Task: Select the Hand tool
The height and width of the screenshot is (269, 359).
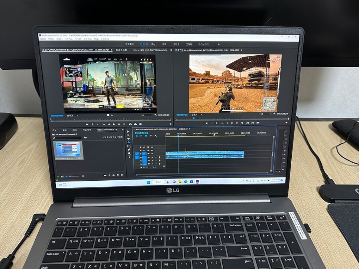Action: point(129,153)
